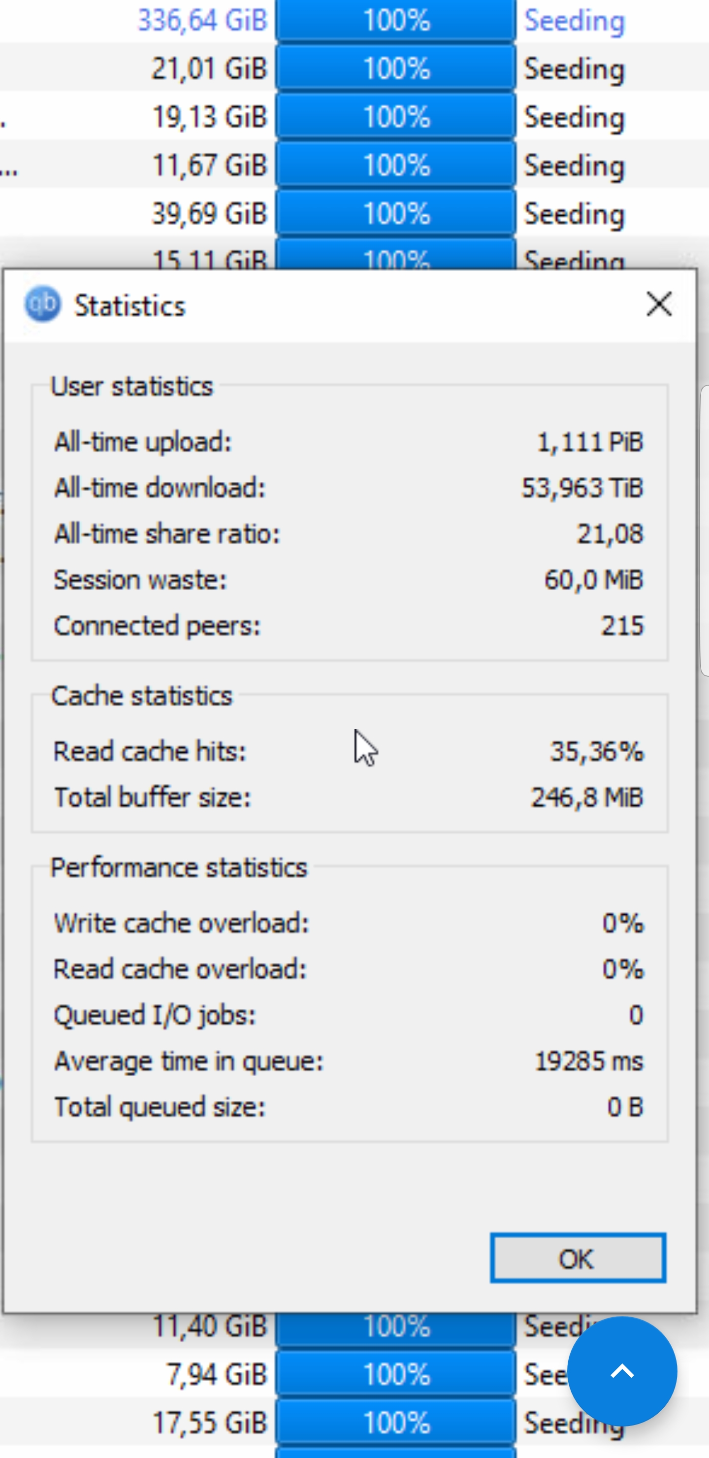Click progress bar of the 7,94 GiB torrent
The image size is (709, 1458).
[395, 1374]
